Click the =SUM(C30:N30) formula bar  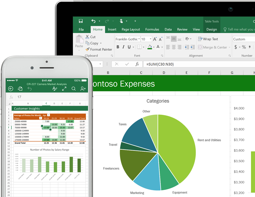pos(199,64)
